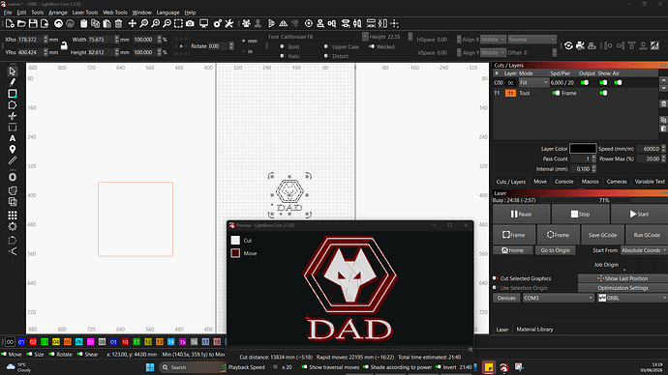Open the Fill mode dropdown for layer C00

[x=533, y=82]
